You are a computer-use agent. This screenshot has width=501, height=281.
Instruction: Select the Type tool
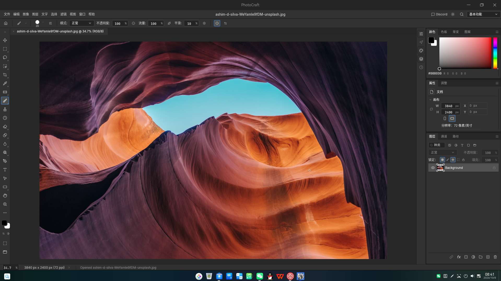click(5, 170)
